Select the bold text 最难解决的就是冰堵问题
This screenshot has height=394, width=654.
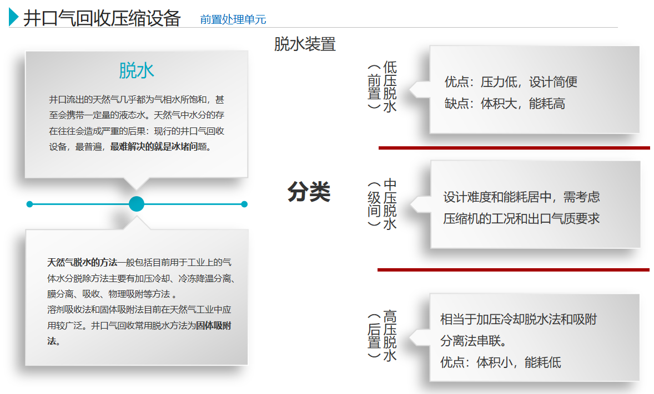coord(160,147)
